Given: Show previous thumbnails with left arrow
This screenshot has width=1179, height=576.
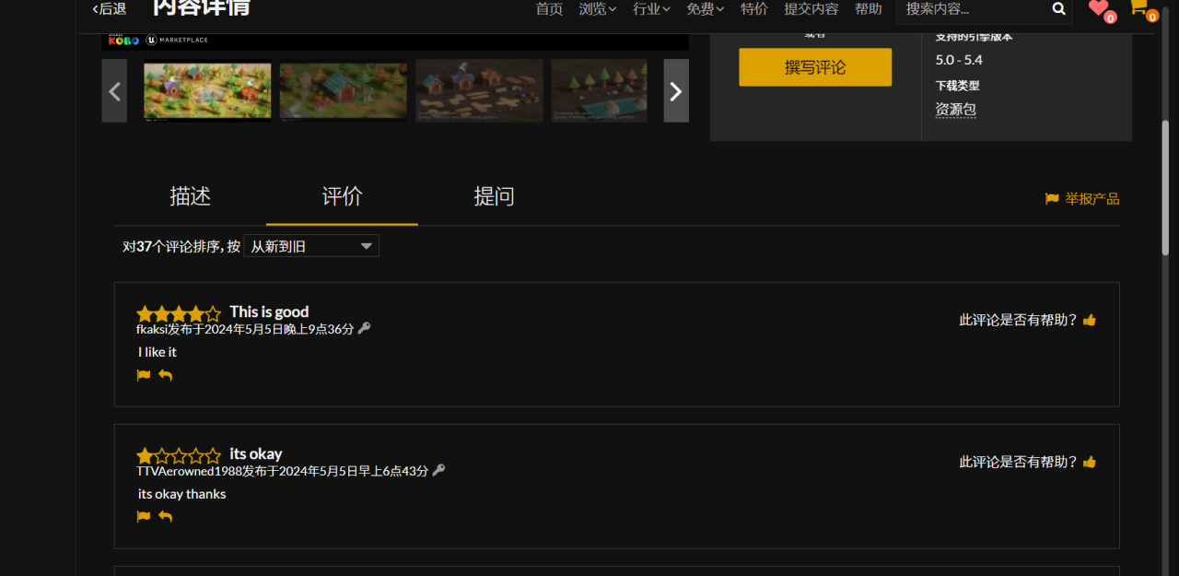Looking at the screenshot, I should (x=114, y=90).
